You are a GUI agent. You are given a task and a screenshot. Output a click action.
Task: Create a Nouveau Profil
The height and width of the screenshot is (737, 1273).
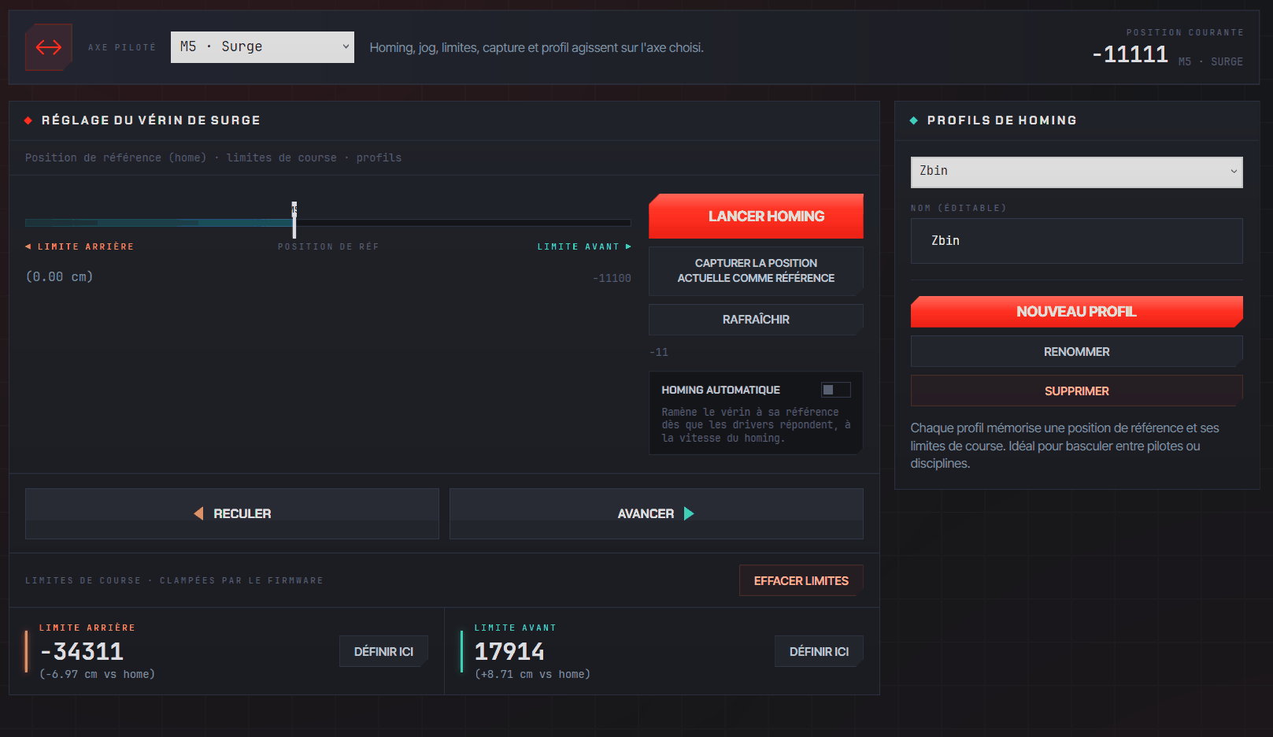(x=1076, y=312)
